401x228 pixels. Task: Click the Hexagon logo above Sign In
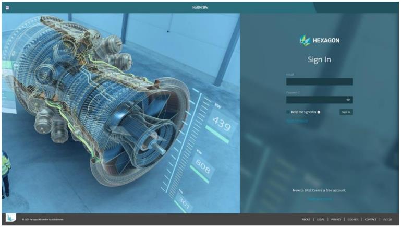point(319,40)
